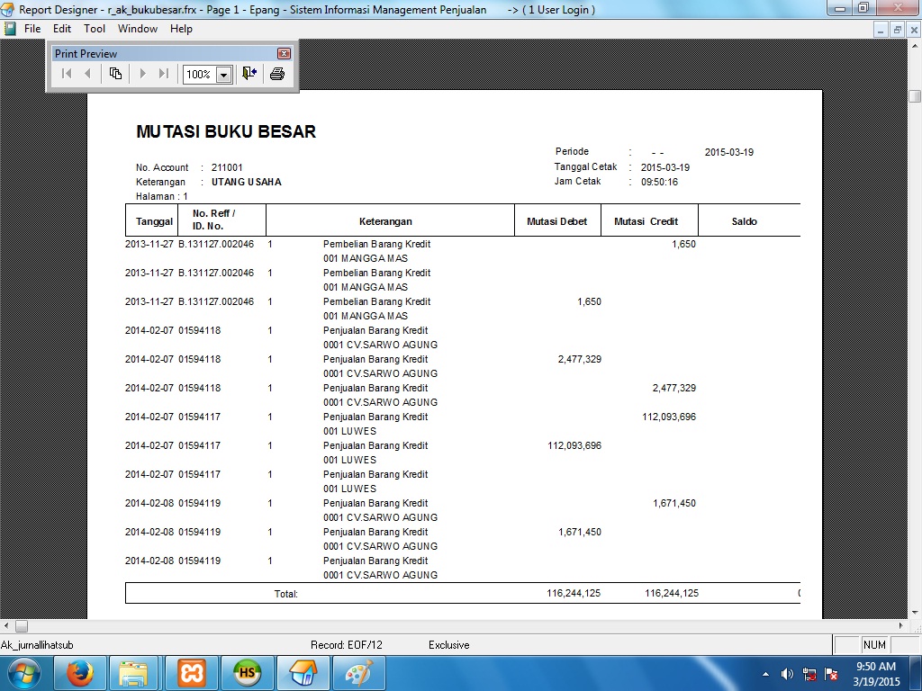Show hidden system tray icons
The width and height of the screenshot is (922, 691).
tap(765, 674)
